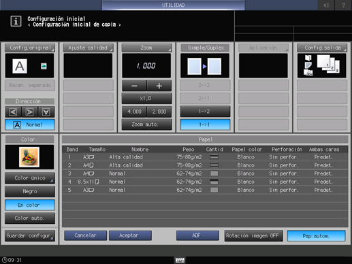The image size is (352, 264).
Task: Accept the configuration with Aceptar
Action: point(130,235)
